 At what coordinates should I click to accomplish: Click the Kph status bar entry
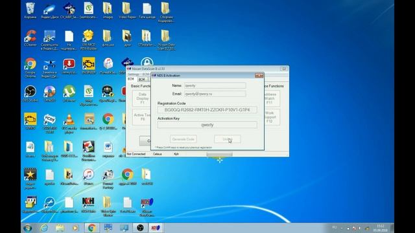(176, 154)
